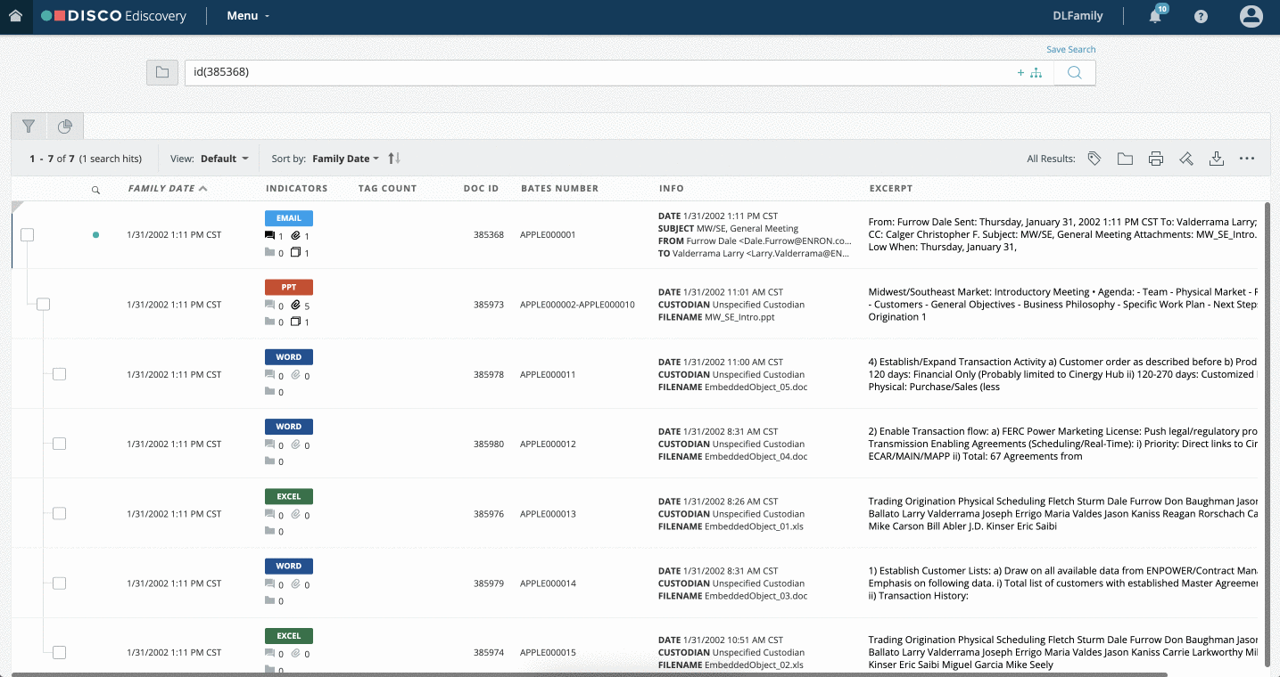1280x677 pixels.
Task: Toggle the sort direction arrows icon
Action: 394,159
